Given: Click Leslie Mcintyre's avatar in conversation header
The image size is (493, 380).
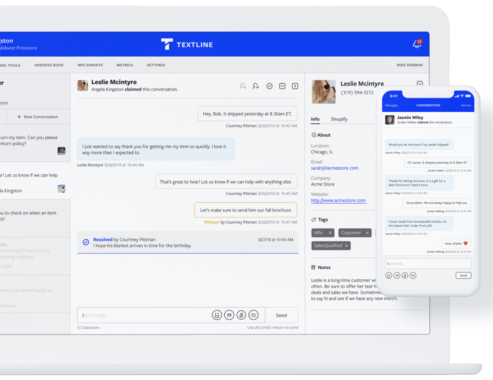Looking at the screenshot, I should pos(83,86).
